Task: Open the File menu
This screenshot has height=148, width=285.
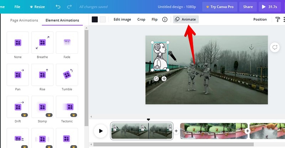Action: tap(17, 7)
